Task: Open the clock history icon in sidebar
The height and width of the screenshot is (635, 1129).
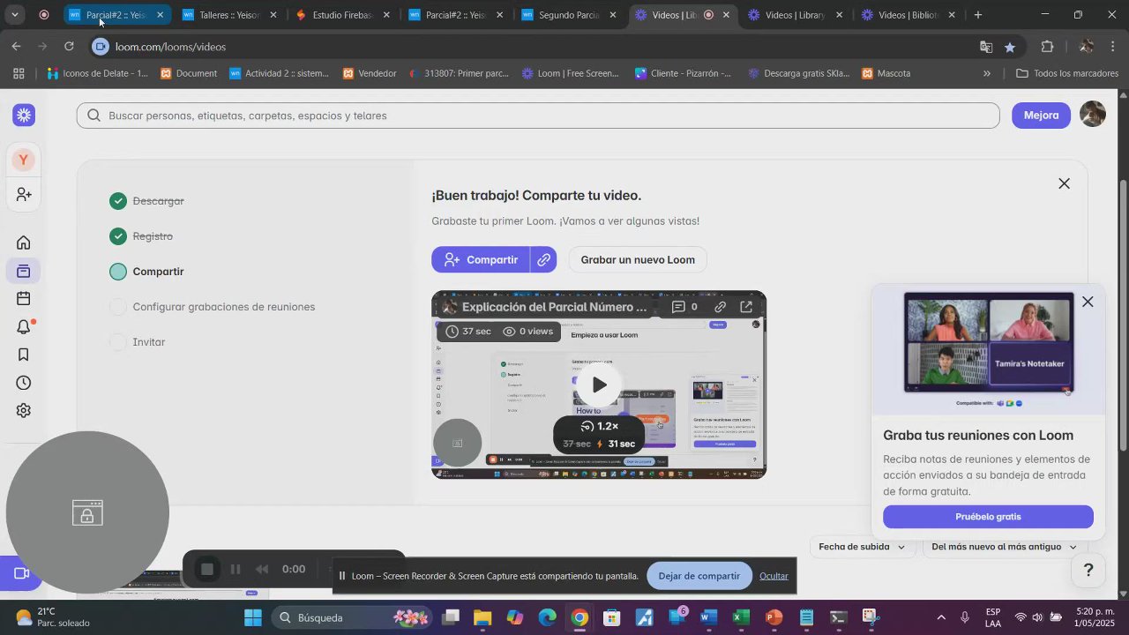Action: [24, 384]
